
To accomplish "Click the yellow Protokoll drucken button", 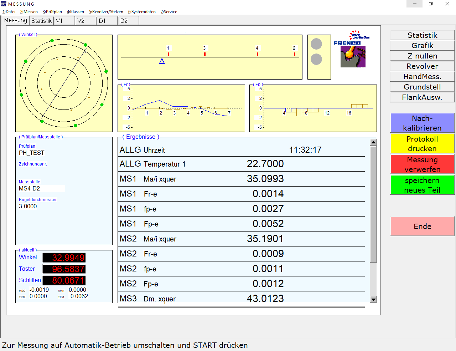I will tap(422, 144).
